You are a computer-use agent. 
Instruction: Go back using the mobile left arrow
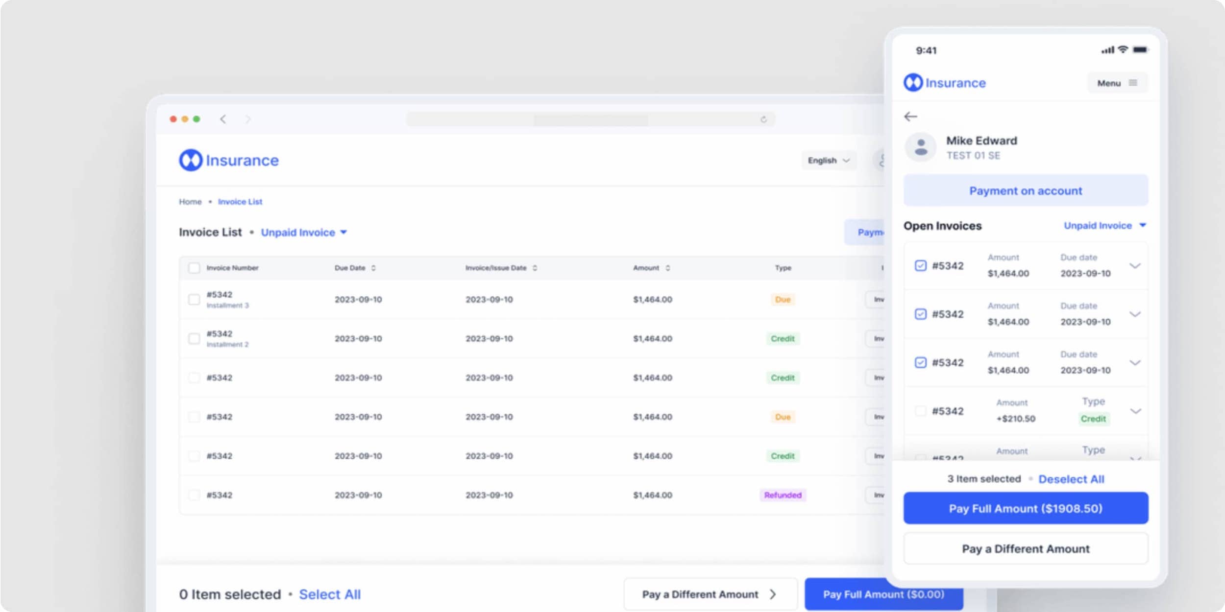click(910, 117)
